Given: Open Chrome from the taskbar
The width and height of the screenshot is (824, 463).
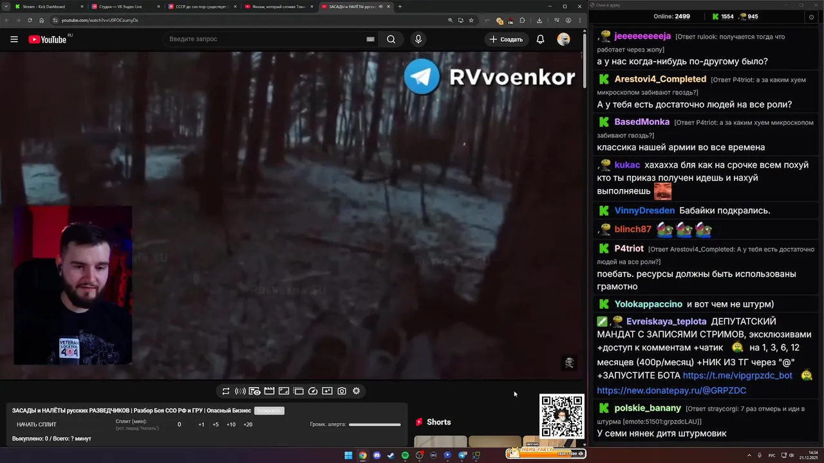Looking at the screenshot, I should [362, 455].
